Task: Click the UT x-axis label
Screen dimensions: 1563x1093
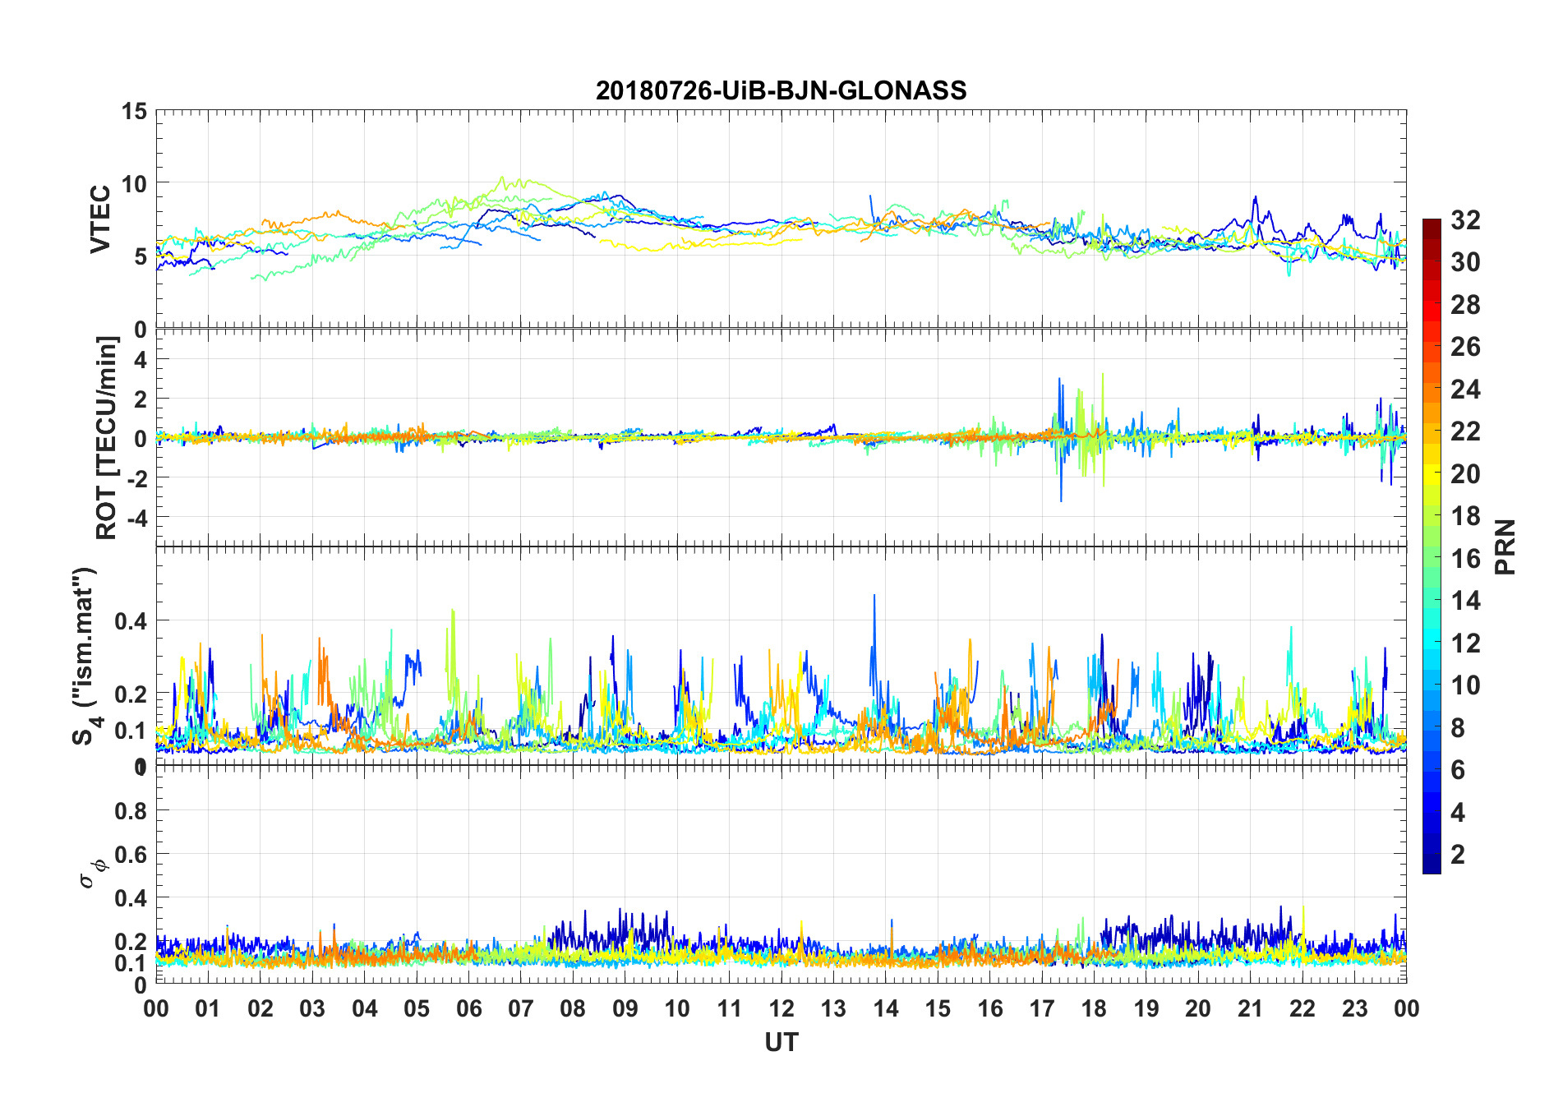Action: tap(781, 1042)
